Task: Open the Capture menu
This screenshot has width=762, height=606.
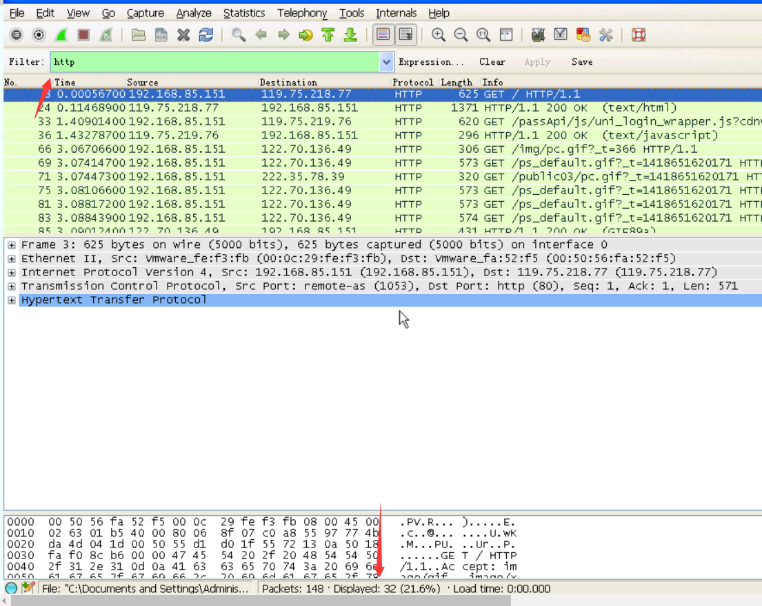Action: point(146,13)
